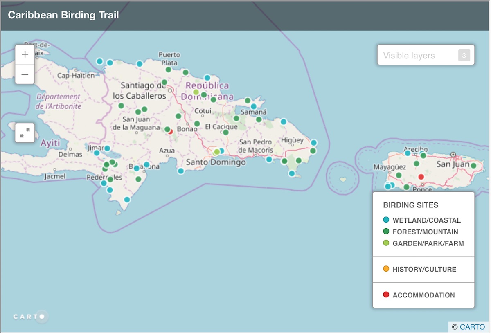
Task: Select the red accommodation marker in Puerto Rico
Action: [x=421, y=177]
